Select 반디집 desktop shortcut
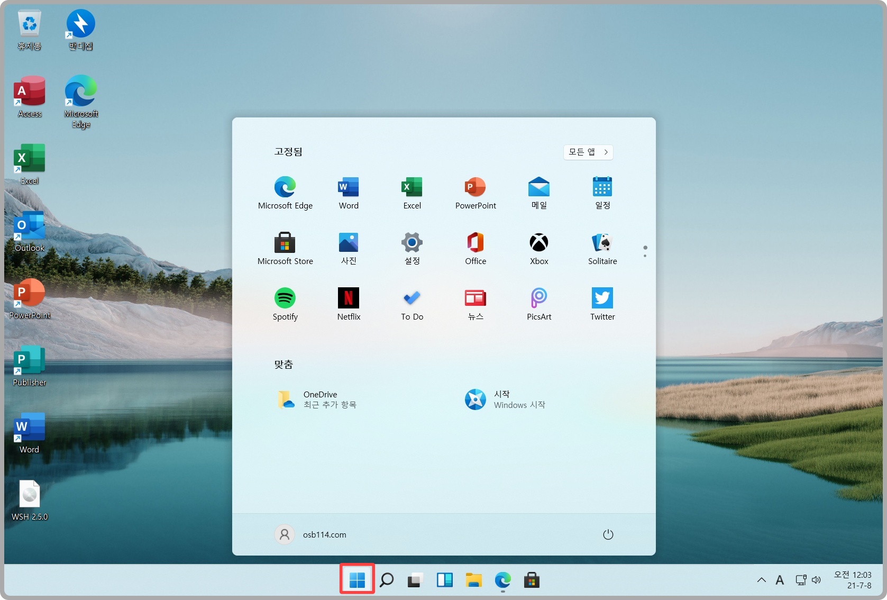This screenshot has height=600, width=887. 81,30
